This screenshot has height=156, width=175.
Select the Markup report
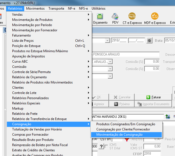[49, 108]
